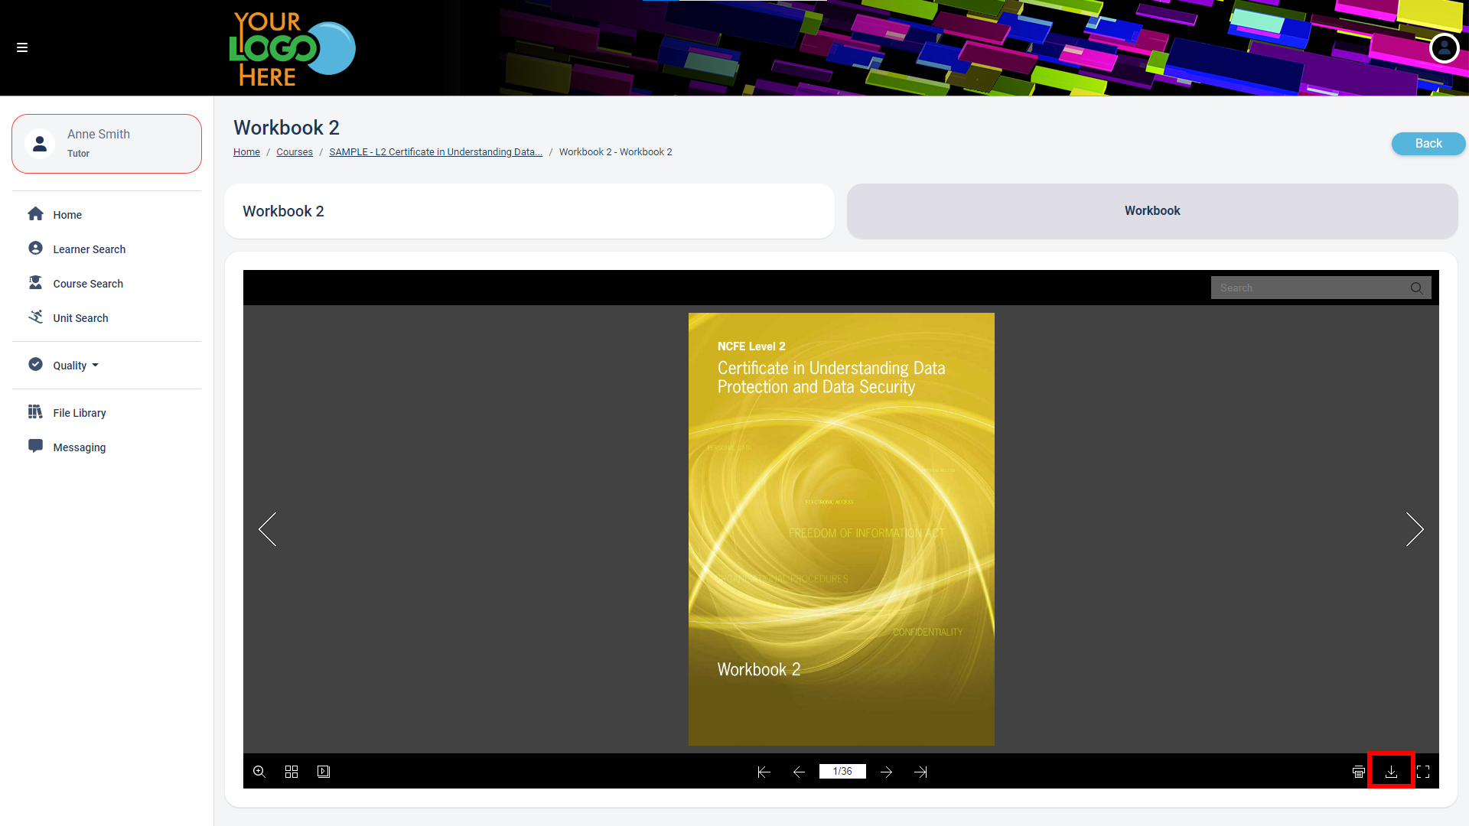
Task: Click the blue Back button
Action: point(1428,144)
